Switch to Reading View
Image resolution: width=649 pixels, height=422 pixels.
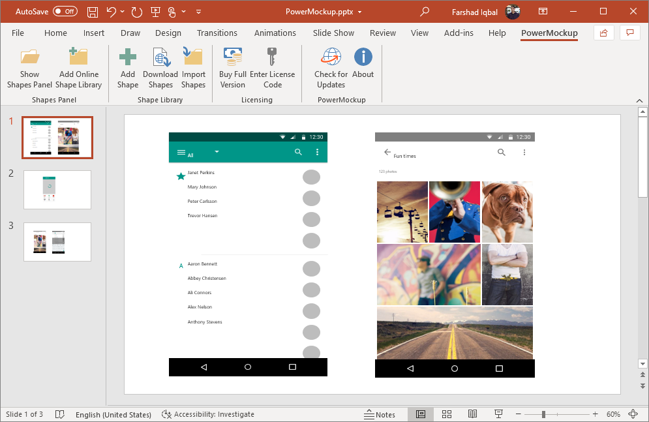point(472,414)
